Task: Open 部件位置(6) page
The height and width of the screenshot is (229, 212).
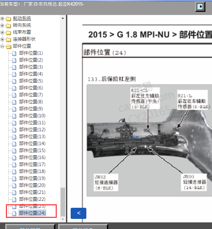Action: click(x=31, y=88)
